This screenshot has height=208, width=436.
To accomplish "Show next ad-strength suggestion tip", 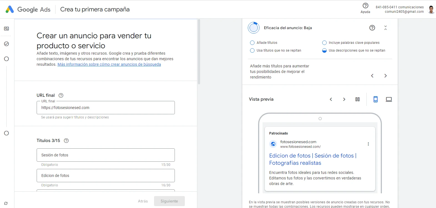I will 385,76.
